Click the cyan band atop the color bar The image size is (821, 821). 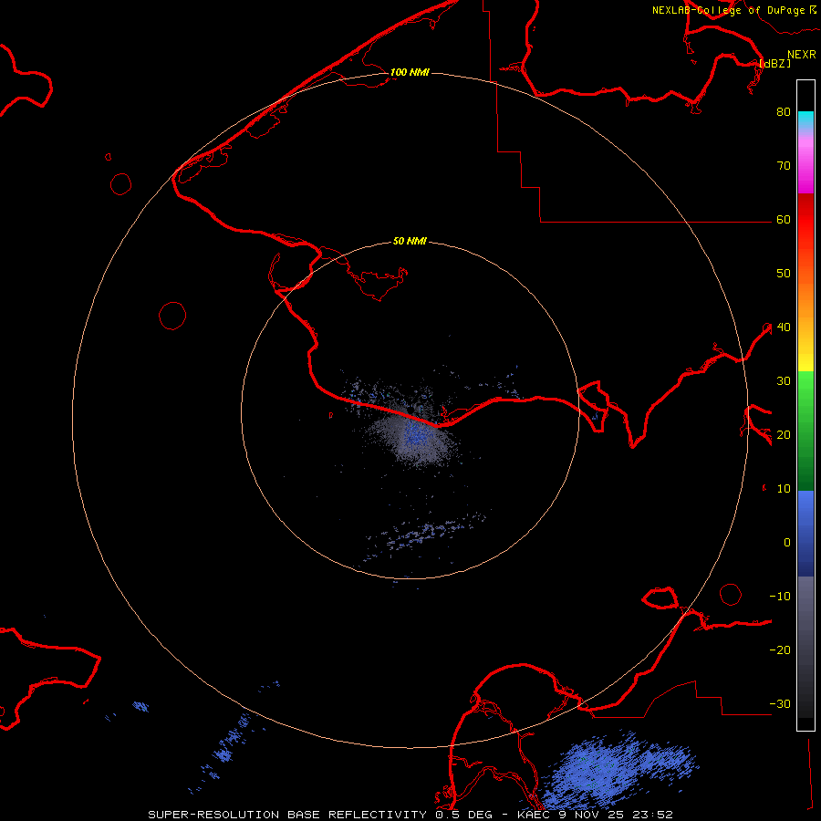click(x=805, y=120)
